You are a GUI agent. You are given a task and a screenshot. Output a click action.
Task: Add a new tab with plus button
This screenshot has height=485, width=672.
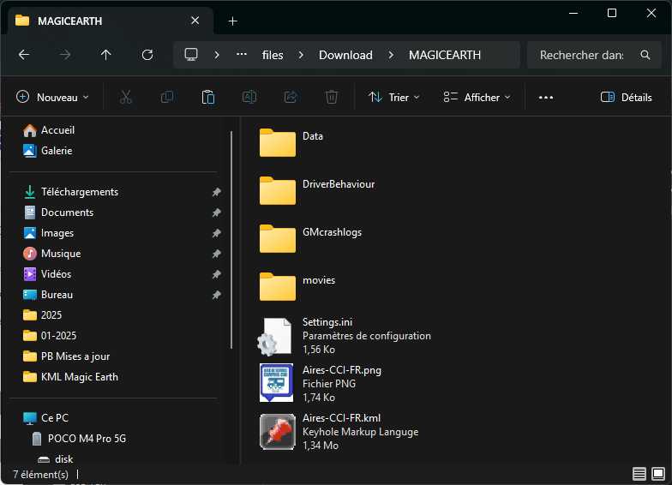232,21
